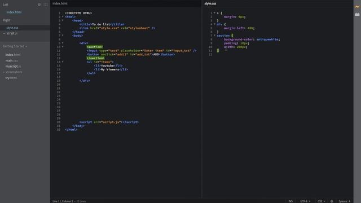Screen dimensions: 361x203
Task: Click line number 20 in index.html gutter
Action: [x=59, y=85]
